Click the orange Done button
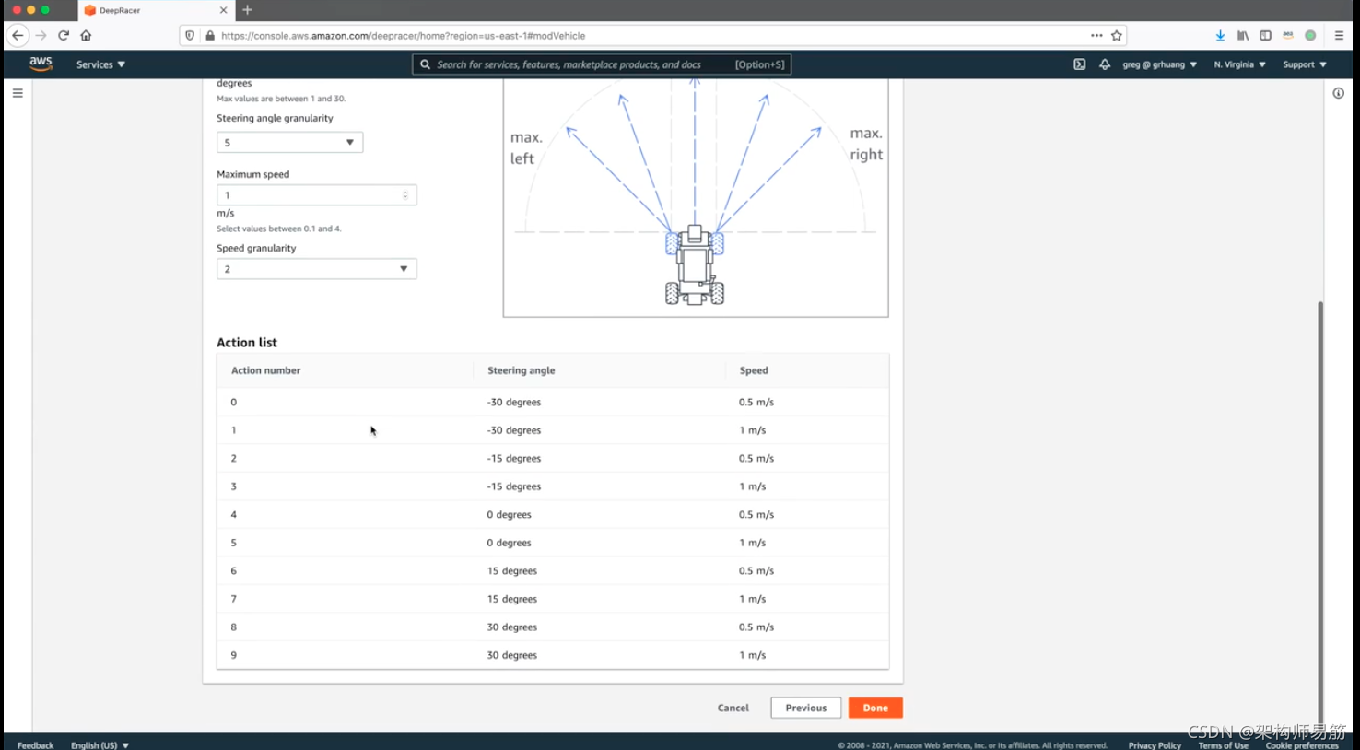This screenshot has height=750, width=1360. [x=875, y=708]
